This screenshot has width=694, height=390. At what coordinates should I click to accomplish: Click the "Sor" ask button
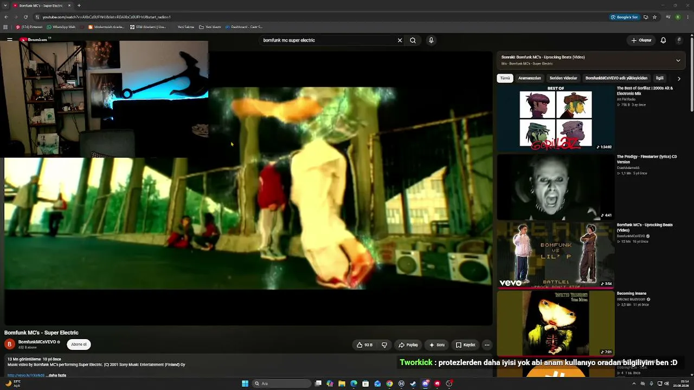(x=437, y=344)
